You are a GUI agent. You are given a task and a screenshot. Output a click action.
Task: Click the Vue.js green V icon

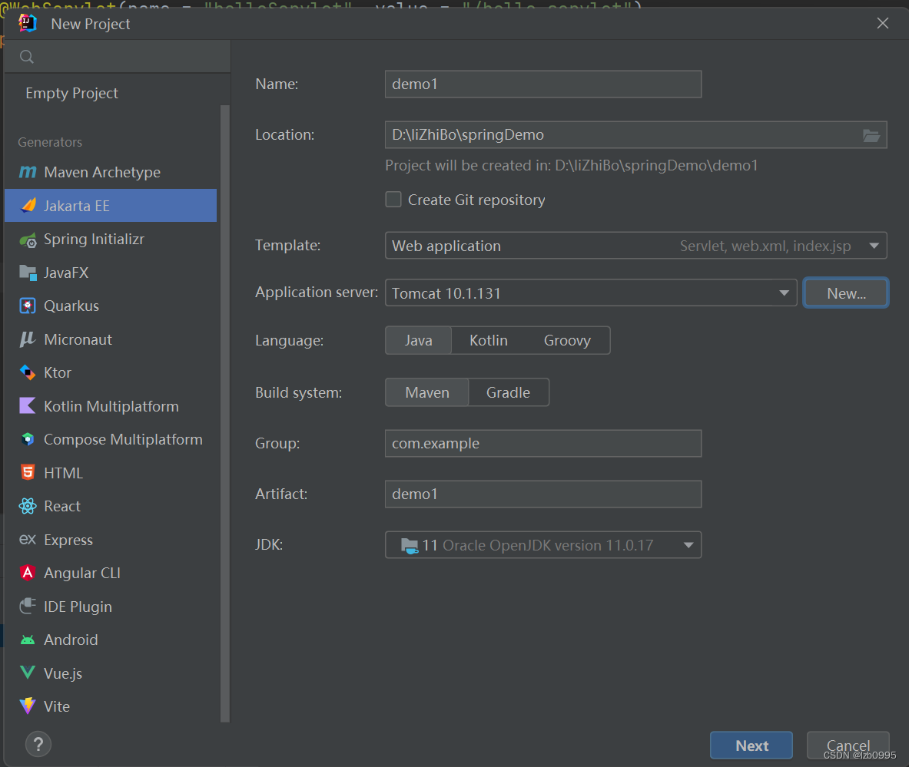[28, 673]
